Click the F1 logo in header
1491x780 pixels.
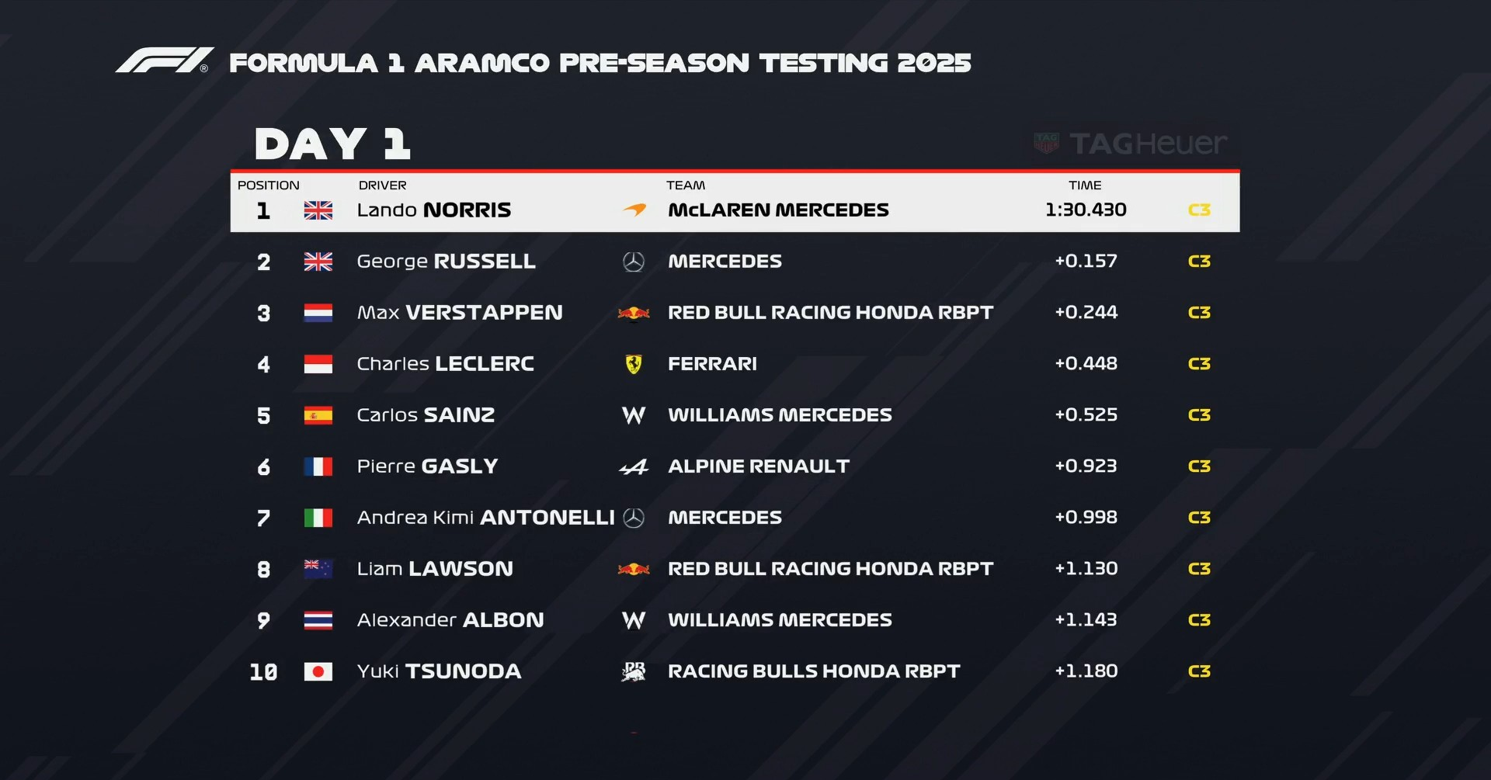click(164, 61)
